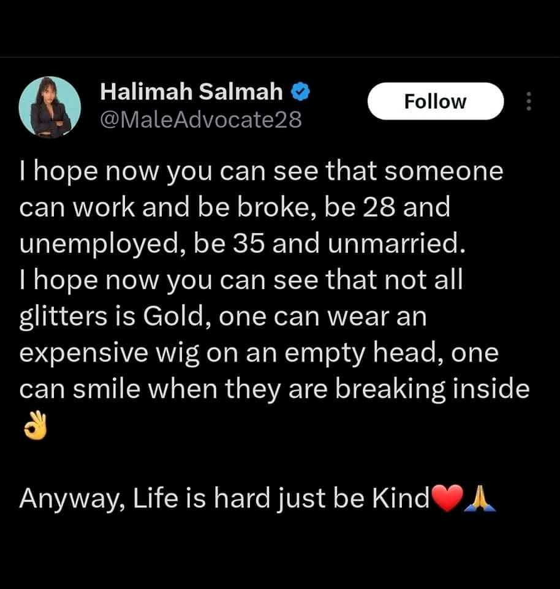The image size is (560, 589).
Task: Click the Follow button
Action: [436, 101]
